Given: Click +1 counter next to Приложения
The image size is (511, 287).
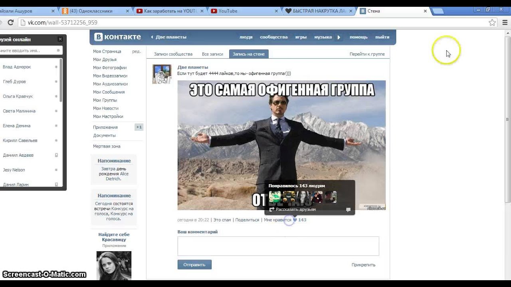Looking at the screenshot, I should 139,127.
